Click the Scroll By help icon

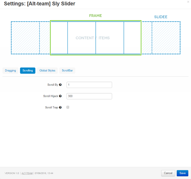tap(60, 85)
